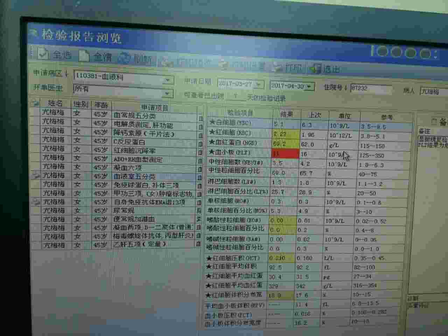Click printer icon beside 自身免疫抗体ENA谱13项 row

(x=36, y=202)
